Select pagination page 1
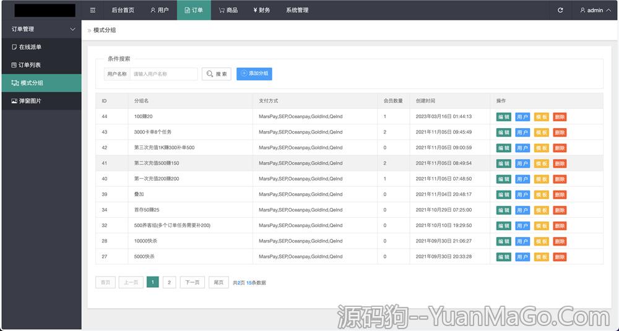Image resolution: width=619 pixels, height=331 pixels. (153, 283)
